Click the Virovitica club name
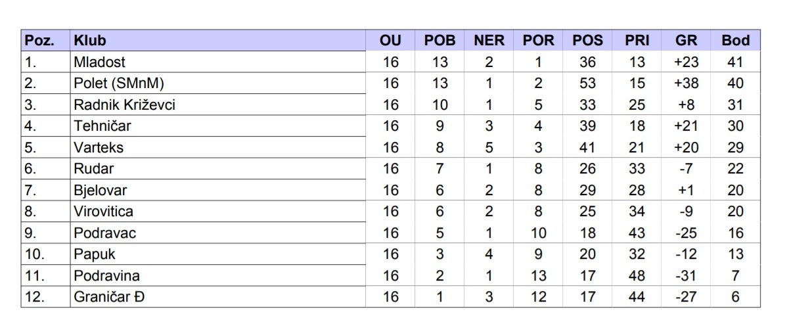This screenshot has width=789, height=320. coord(103,212)
